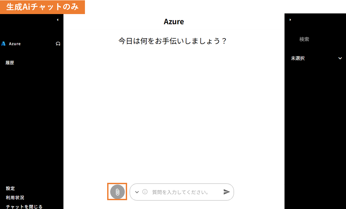Viewport: 346px width, 209px height.
Task: Select the Azure label in left sidebar
Action: tap(15, 44)
